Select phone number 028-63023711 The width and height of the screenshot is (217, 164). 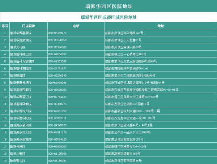coord(57,118)
